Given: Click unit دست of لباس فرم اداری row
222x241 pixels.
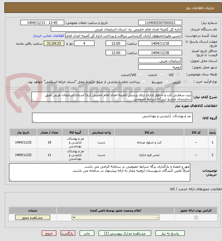Looking at the screenshot, I should pos(101,155).
